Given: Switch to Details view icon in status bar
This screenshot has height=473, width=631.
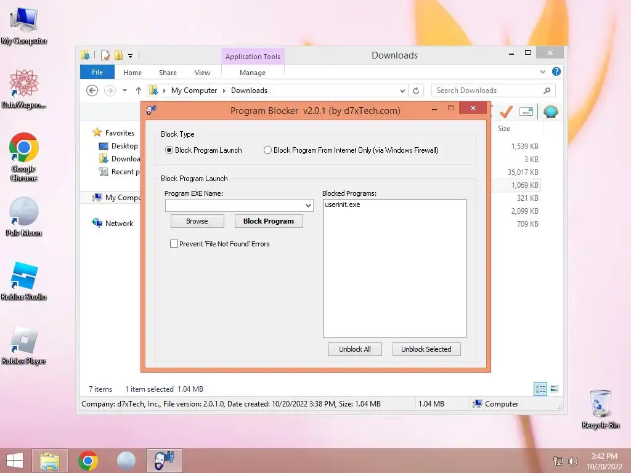Looking at the screenshot, I should point(540,389).
